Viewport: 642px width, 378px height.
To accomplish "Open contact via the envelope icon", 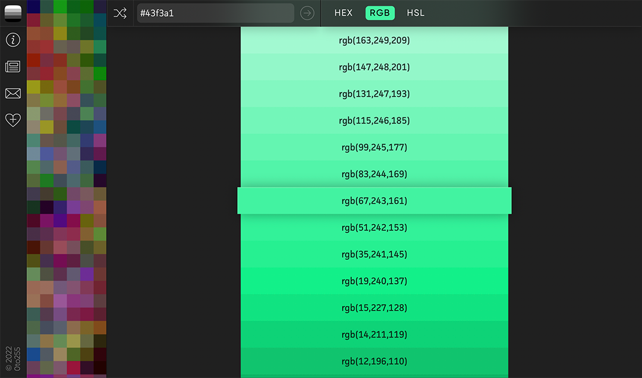I will coord(12,93).
